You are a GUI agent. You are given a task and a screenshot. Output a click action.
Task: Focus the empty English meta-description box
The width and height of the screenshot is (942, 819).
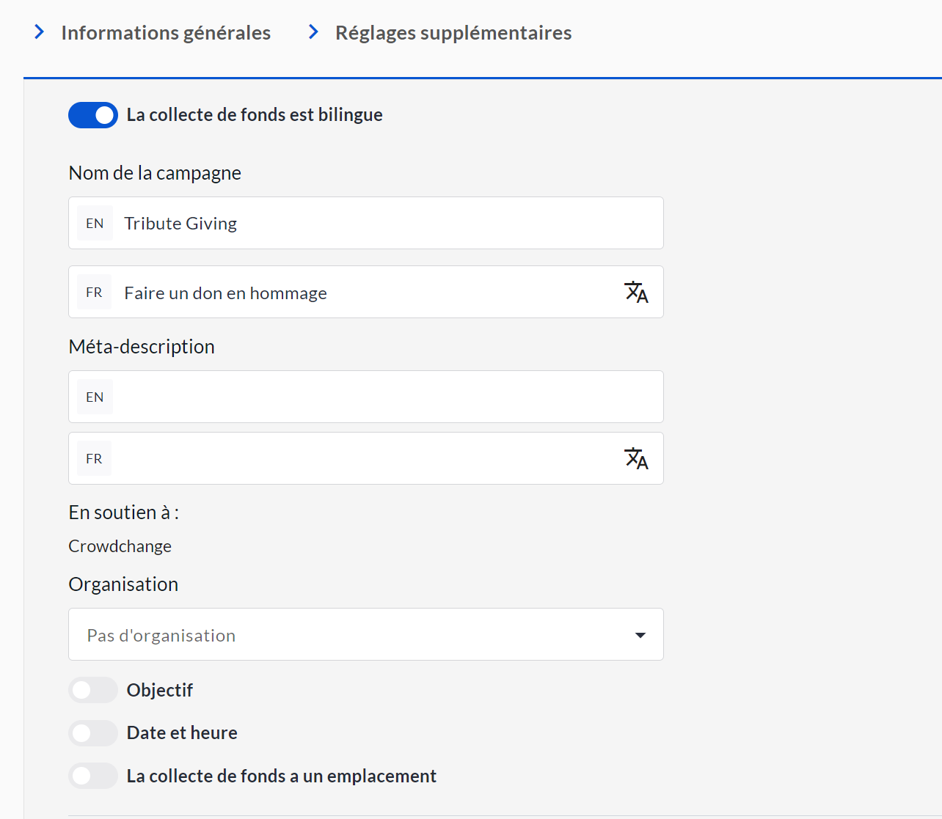click(x=385, y=397)
